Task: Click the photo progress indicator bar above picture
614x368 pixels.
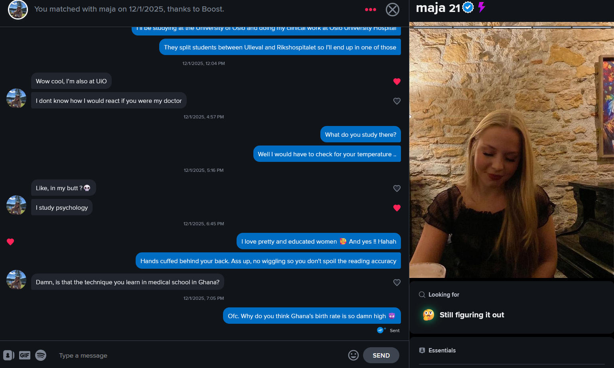Action: (511, 27)
